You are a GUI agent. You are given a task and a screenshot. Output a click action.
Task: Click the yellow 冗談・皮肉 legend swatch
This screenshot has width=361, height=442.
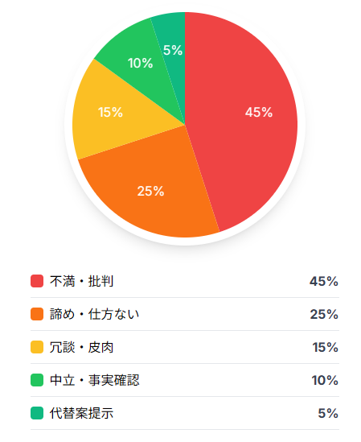point(37,347)
